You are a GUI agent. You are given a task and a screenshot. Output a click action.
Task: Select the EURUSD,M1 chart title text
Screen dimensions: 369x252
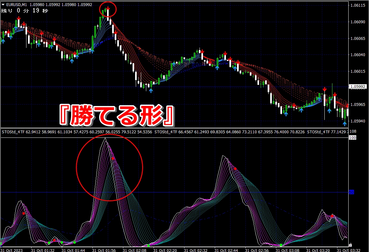pyautogui.click(x=17, y=4)
